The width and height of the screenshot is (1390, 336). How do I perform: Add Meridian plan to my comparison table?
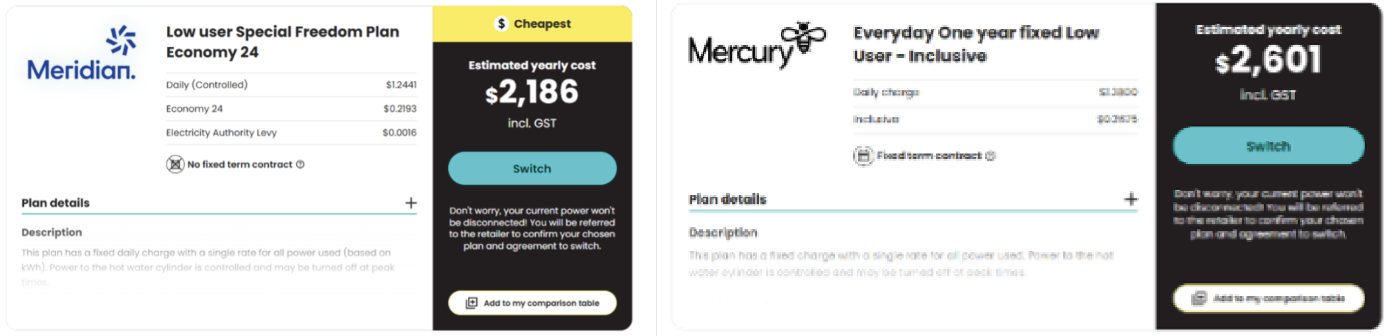click(532, 303)
